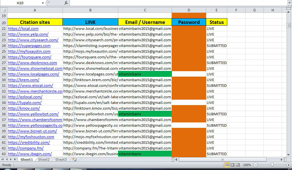This screenshot has height=170, width=292.
Task: Click the zoom slider handle
Action: click(x=272, y=165)
